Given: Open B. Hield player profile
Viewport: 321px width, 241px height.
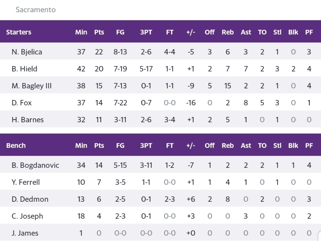Looking at the screenshot, I should (x=25, y=69).
